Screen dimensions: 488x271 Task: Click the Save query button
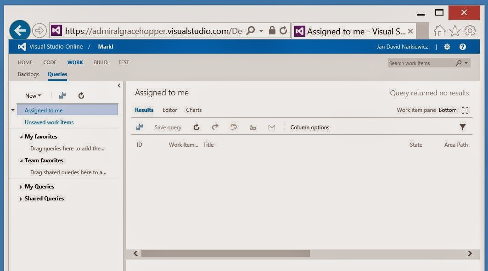[168, 127]
